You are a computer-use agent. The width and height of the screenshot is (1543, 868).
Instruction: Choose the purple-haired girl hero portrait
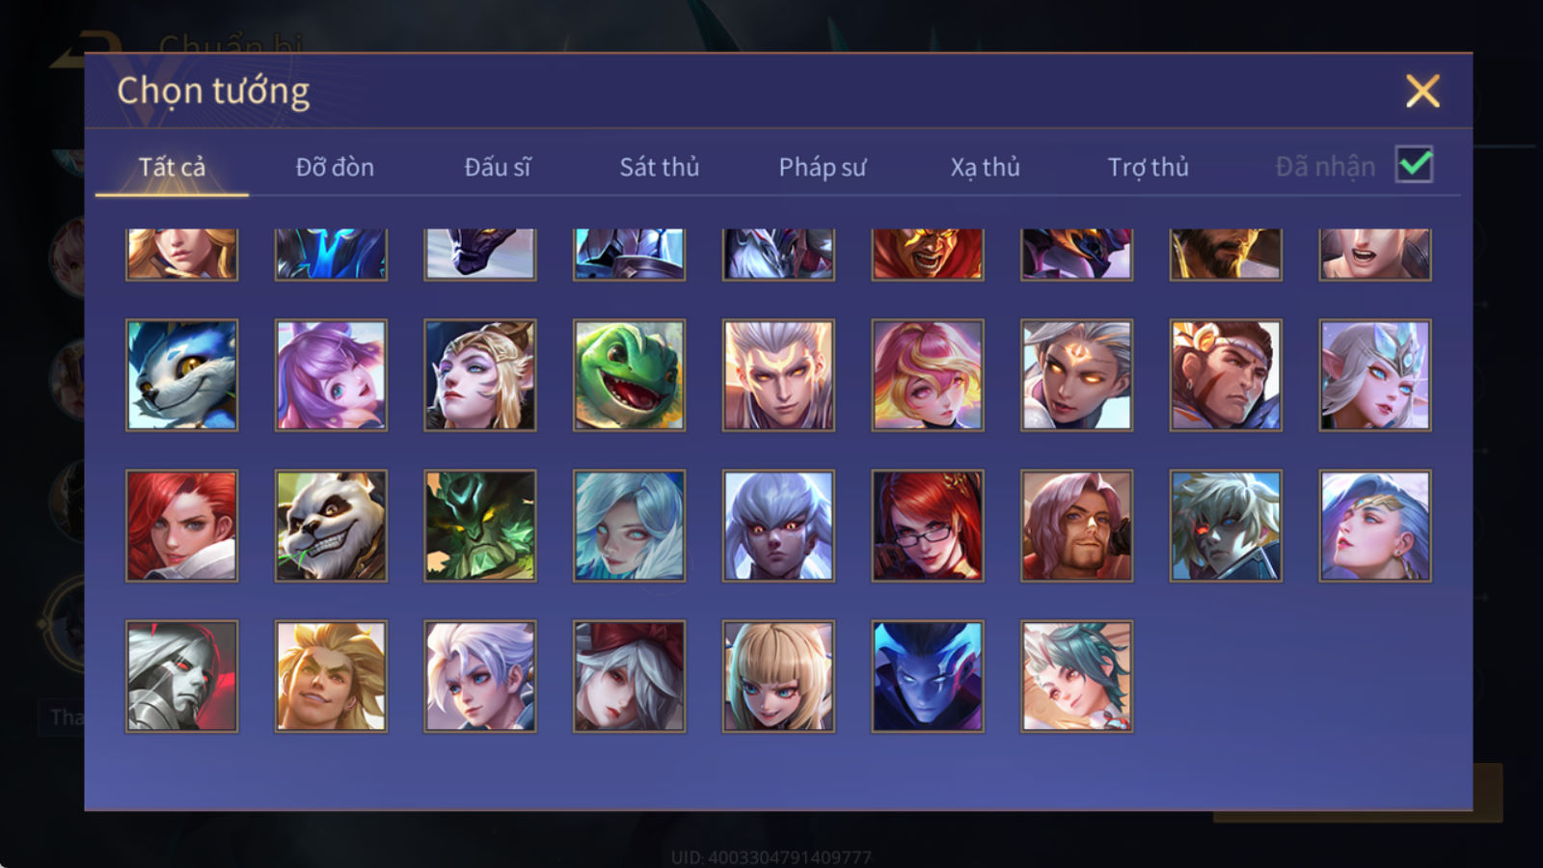331,375
